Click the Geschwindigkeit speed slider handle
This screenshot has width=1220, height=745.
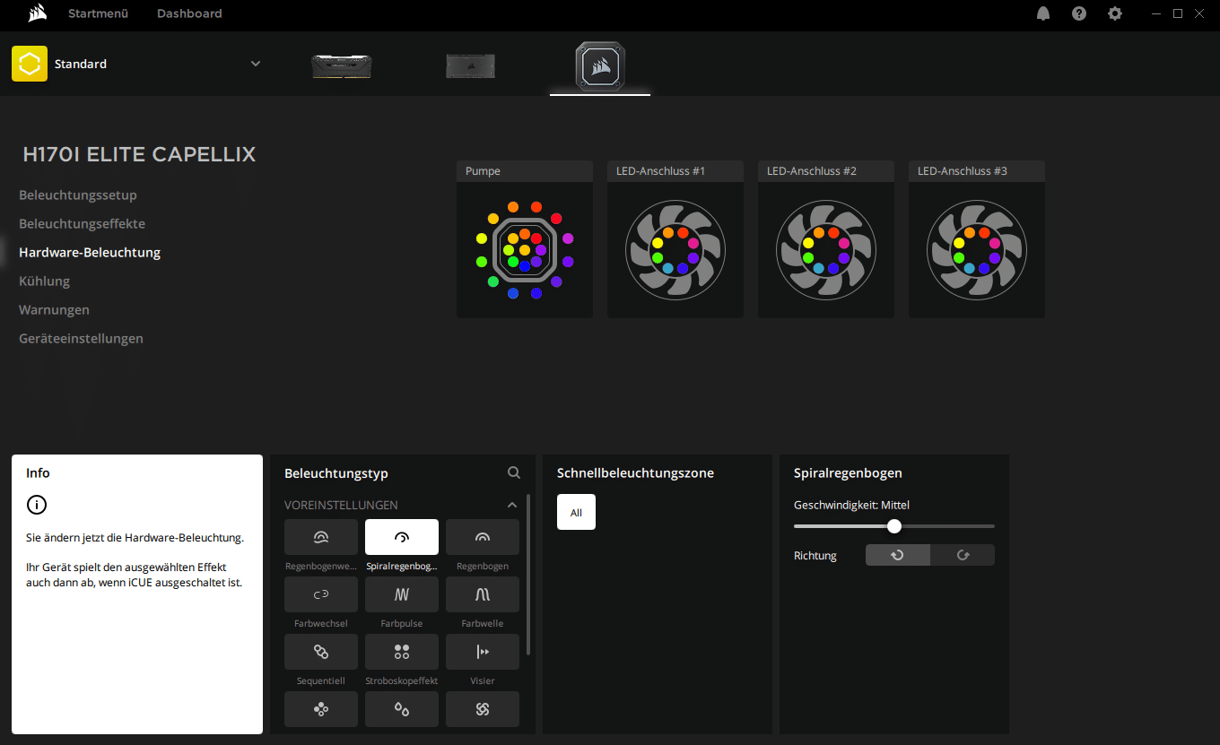tap(893, 526)
